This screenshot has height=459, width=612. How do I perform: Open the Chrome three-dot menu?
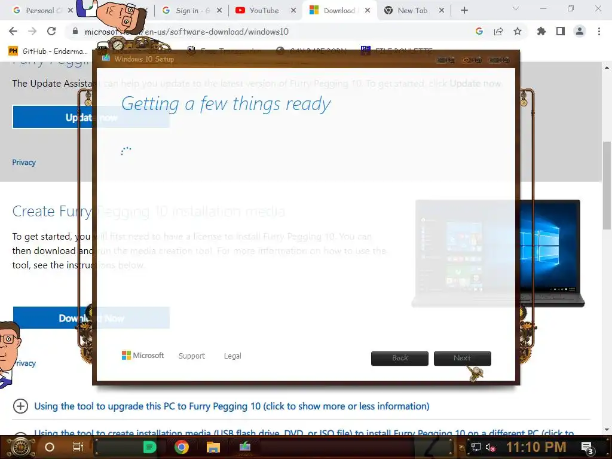pyautogui.click(x=599, y=31)
